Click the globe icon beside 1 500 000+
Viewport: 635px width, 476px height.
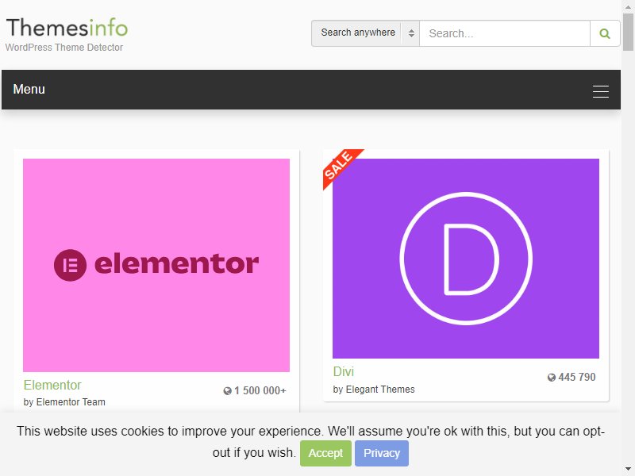227,390
